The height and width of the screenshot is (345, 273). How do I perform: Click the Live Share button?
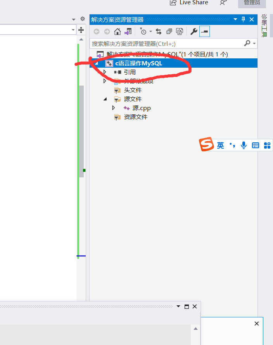click(x=189, y=3)
